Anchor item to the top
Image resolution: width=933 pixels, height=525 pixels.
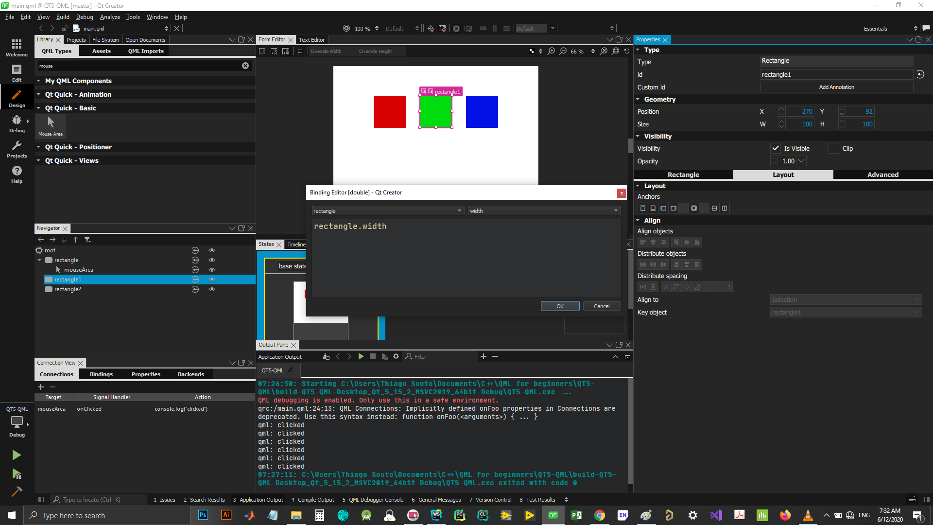pyautogui.click(x=643, y=208)
